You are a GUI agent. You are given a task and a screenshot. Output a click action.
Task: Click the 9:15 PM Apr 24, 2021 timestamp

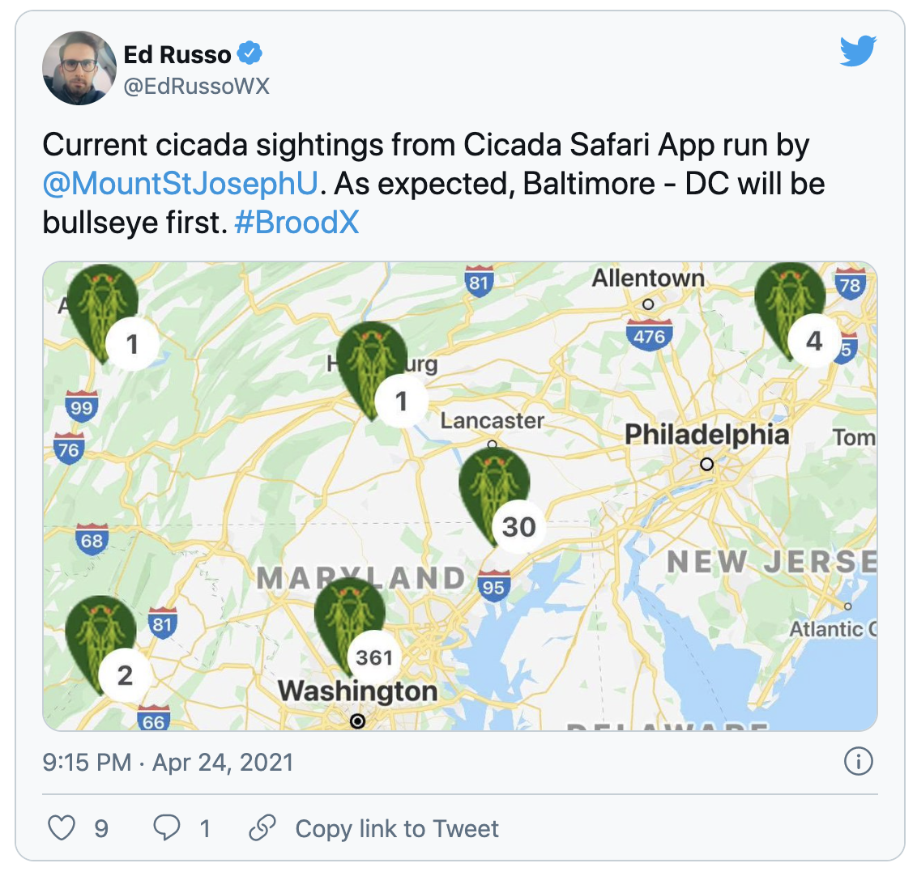[x=168, y=762]
